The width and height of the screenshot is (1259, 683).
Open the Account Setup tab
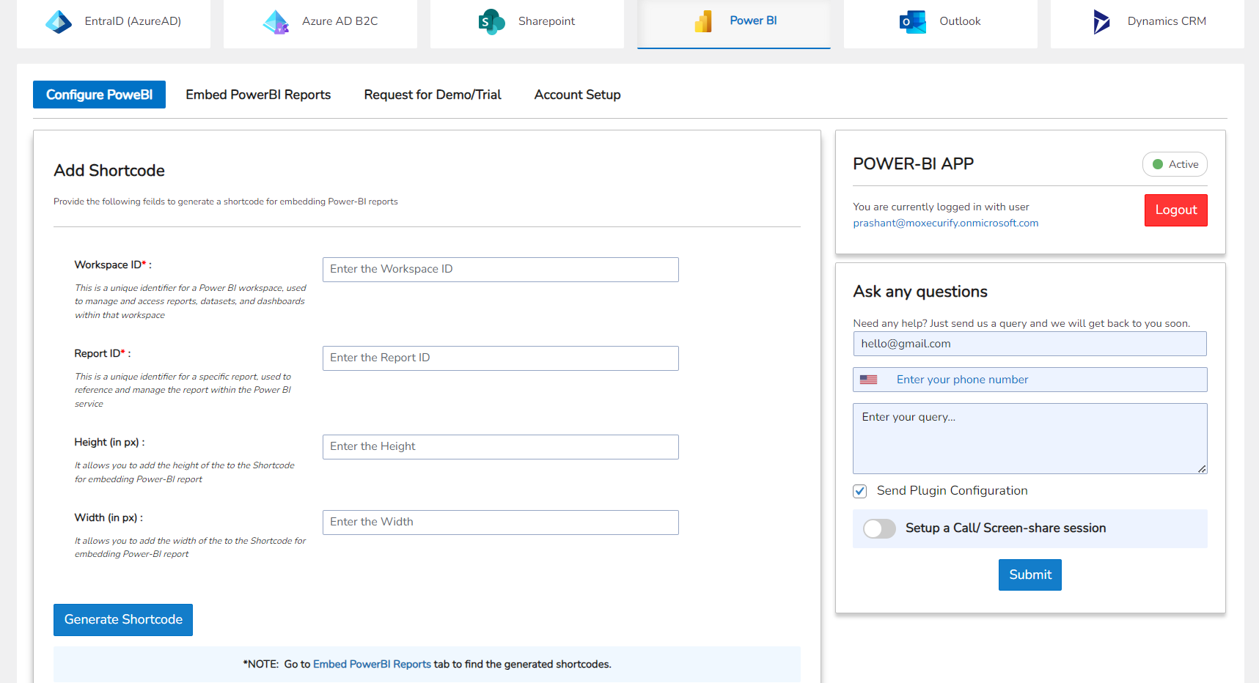577,95
